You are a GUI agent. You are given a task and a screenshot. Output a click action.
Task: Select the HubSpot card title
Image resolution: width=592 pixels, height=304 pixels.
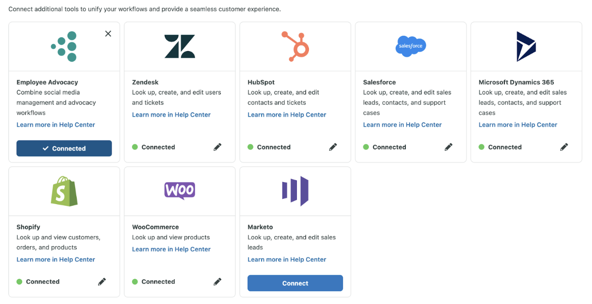tap(261, 82)
